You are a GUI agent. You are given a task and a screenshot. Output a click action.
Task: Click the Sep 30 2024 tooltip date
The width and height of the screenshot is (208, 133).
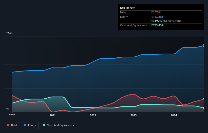(x=128, y=8)
